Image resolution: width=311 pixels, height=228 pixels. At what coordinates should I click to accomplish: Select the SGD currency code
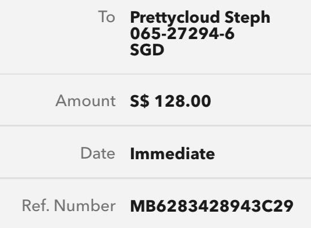tap(147, 50)
